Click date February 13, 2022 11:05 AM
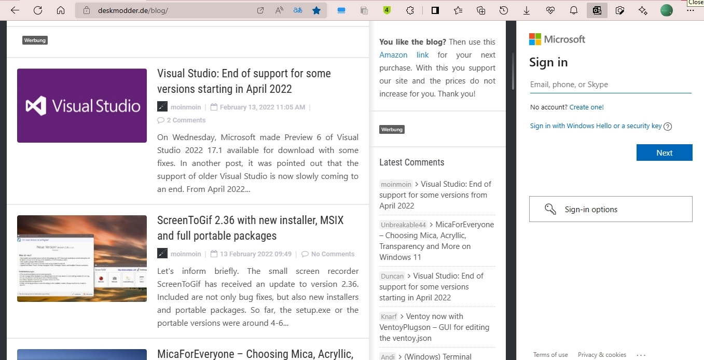The image size is (704, 360). (x=263, y=107)
